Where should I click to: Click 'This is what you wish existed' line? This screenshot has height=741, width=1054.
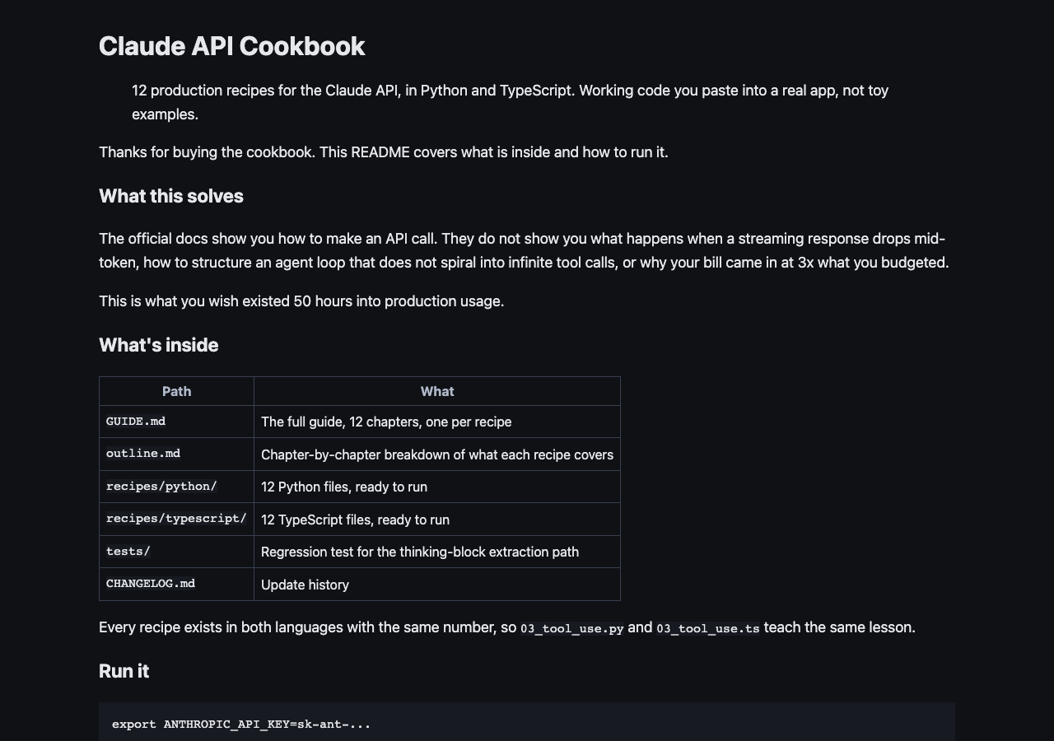pyautogui.click(x=301, y=301)
